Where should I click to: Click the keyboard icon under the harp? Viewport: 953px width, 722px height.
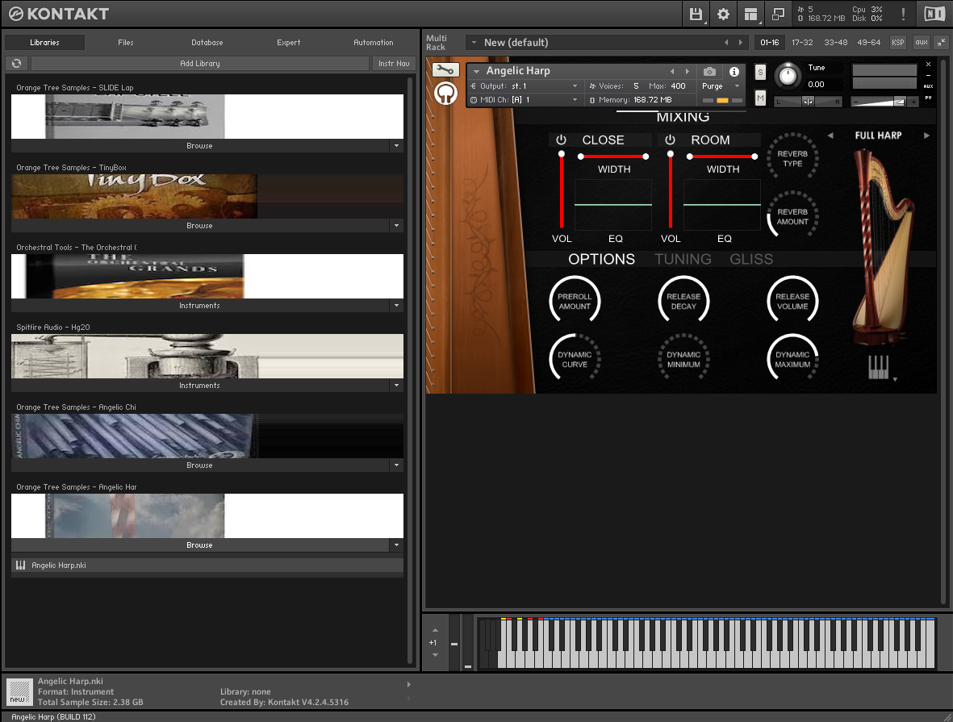click(x=878, y=367)
